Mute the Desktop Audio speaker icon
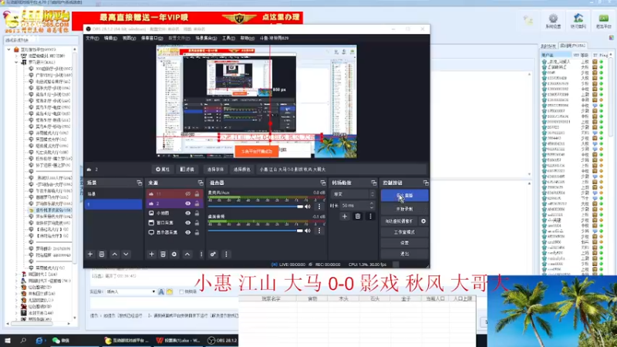The height and width of the screenshot is (347, 617). tap(308, 231)
